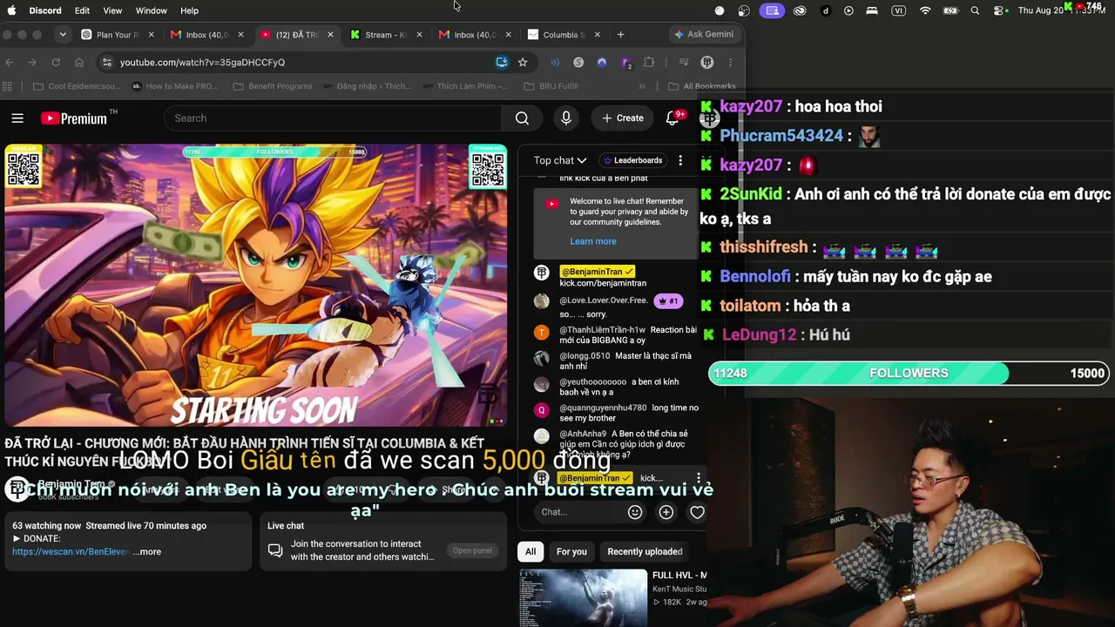Show hidden bookmarks overflow chevron
Image resolution: width=1115 pixels, height=627 pixels.
click(x=642, y=86)
